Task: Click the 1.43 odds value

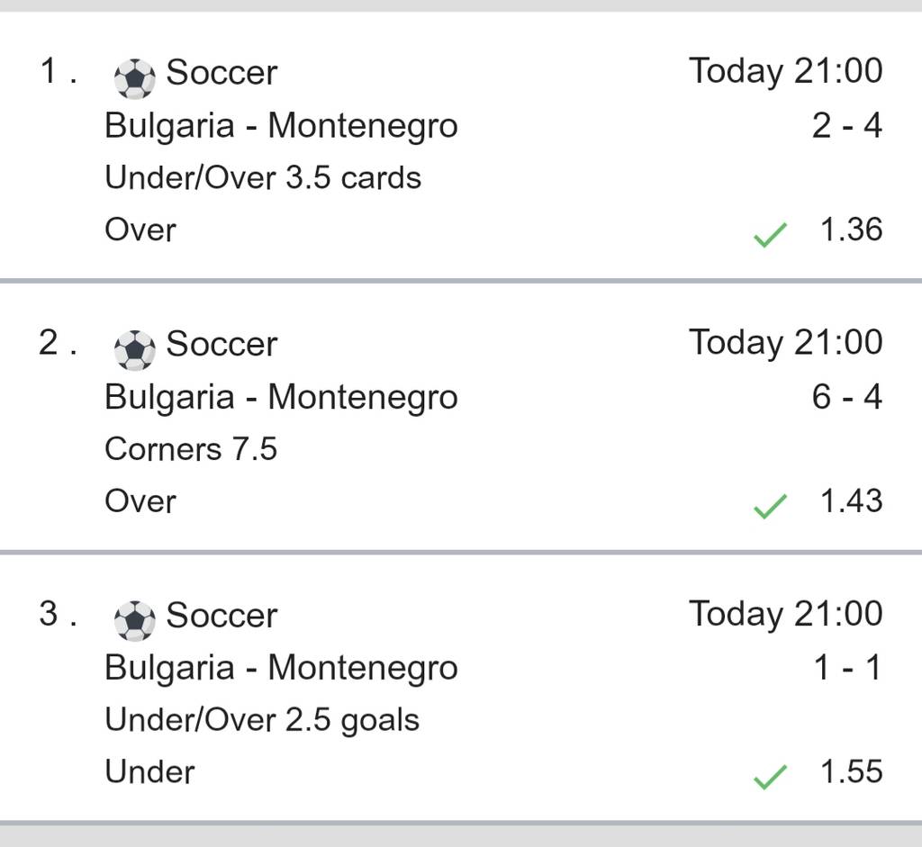Action: [x=851, y=500]
